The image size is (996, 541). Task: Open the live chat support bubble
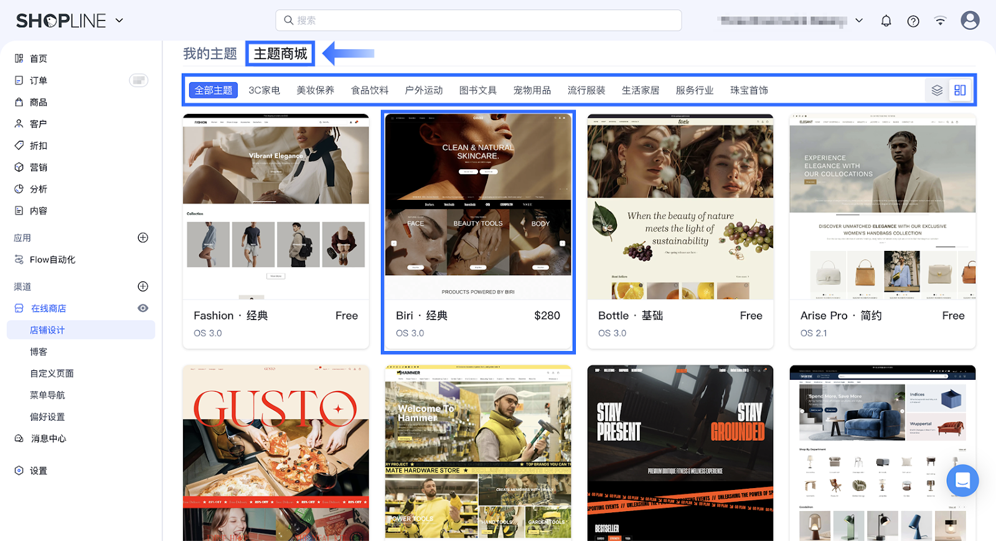click(x=962, y=481)
